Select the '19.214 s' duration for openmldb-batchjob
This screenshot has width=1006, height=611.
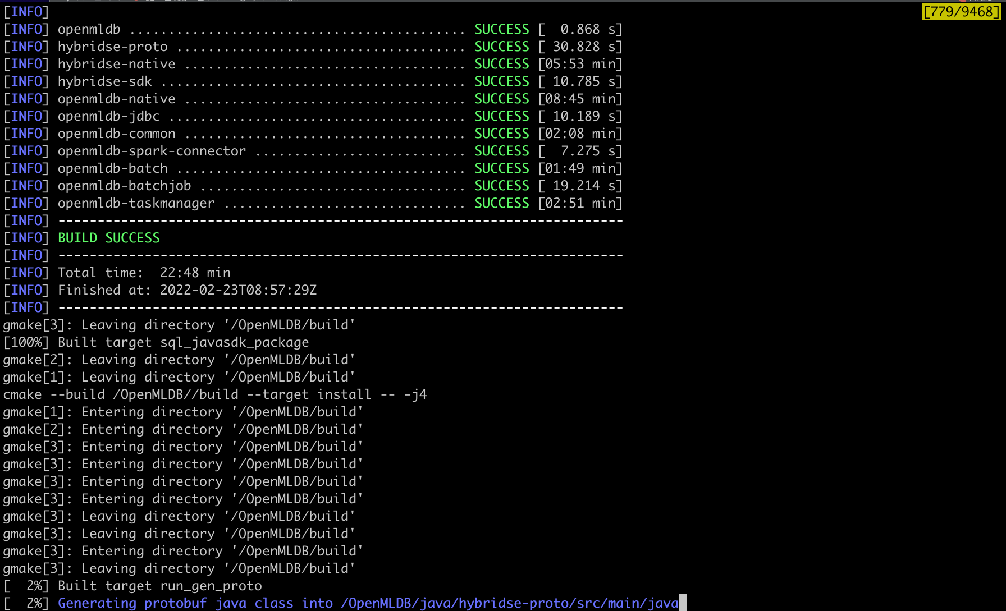click(x=584, y=186)
